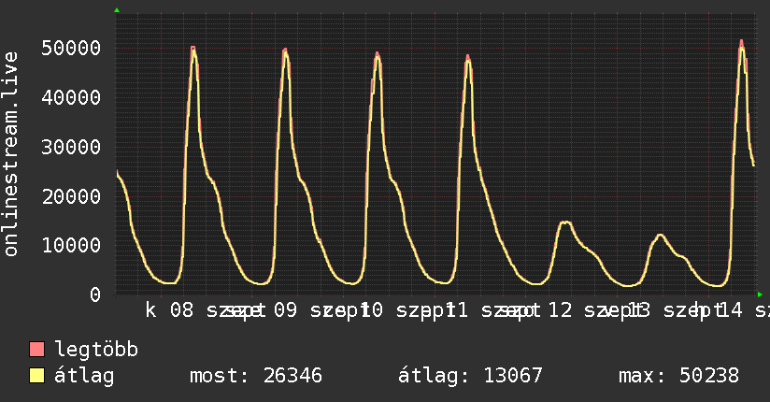Screen dimensions: 770x402
Task: Click the 40000 y-axis label
Action: 71,97
